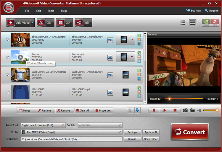The height and width of the screenshot is (152, 222).
Task: Step to next frame in preview
Action: 164,110
